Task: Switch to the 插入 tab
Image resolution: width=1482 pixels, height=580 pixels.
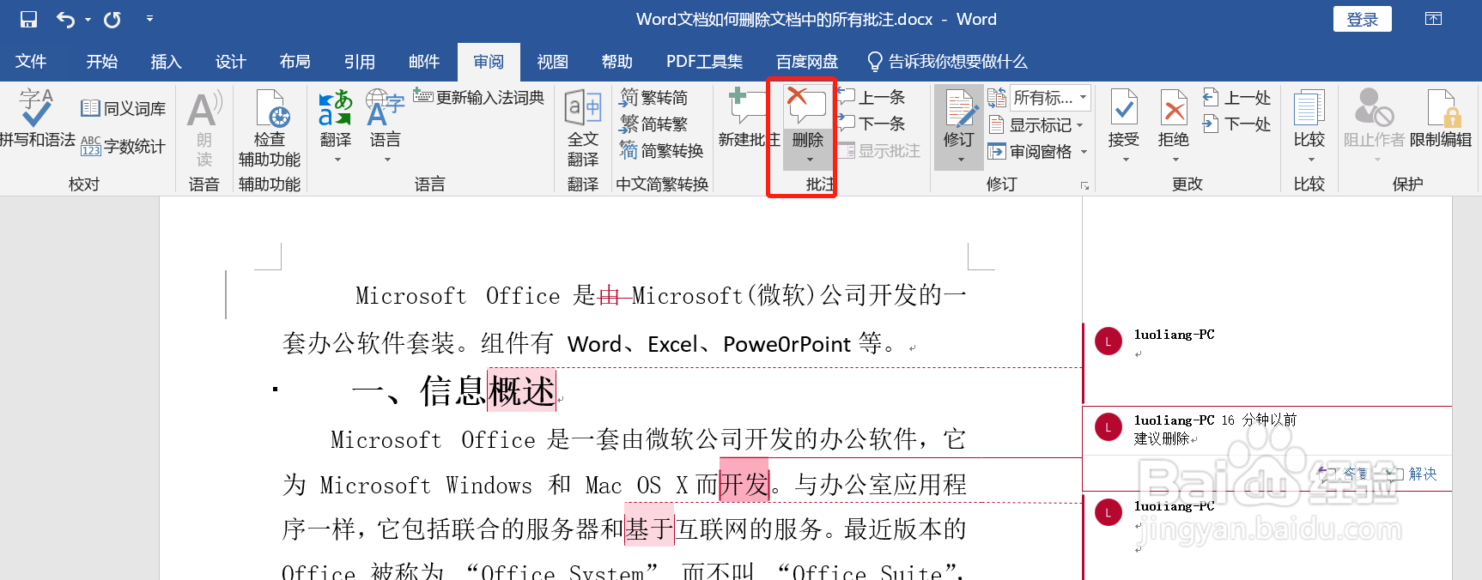Action: (166, 62)
